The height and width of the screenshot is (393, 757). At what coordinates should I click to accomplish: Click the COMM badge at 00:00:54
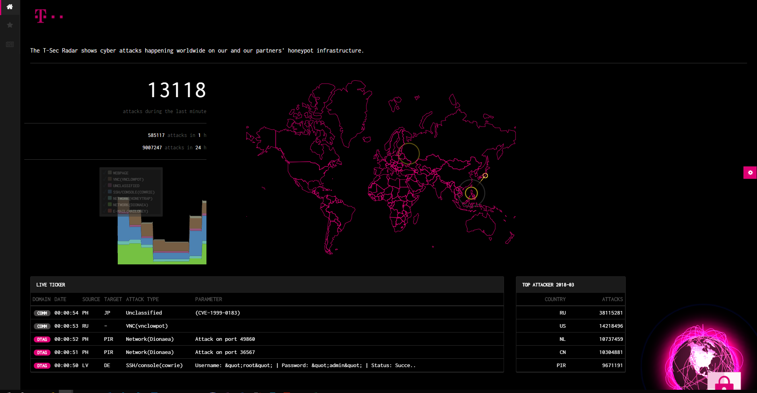pos(42,313)
